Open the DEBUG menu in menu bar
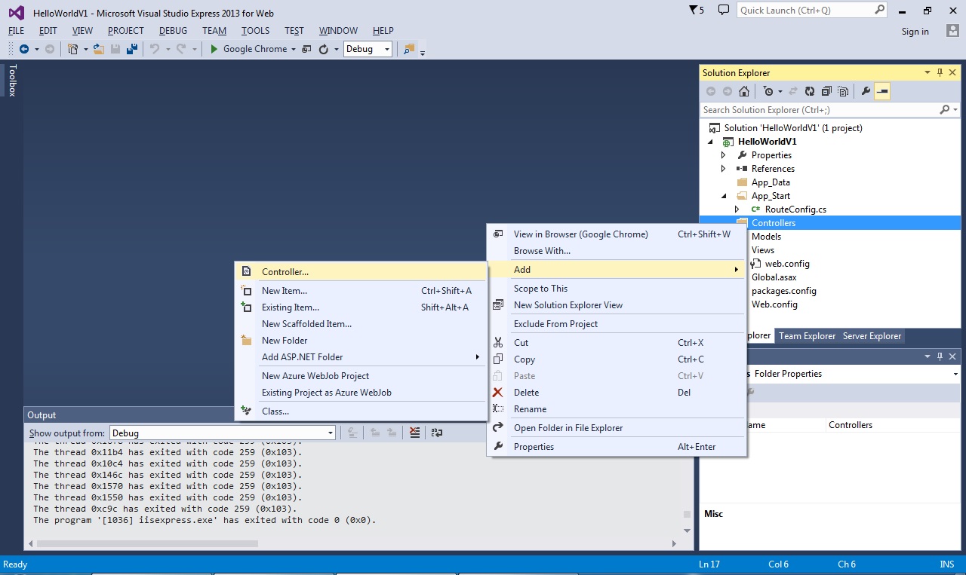Screen dimensions: 966x575 173,31
